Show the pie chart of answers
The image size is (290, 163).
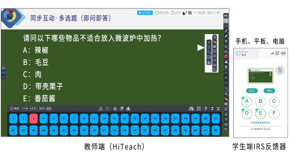[x=122, y=108]
